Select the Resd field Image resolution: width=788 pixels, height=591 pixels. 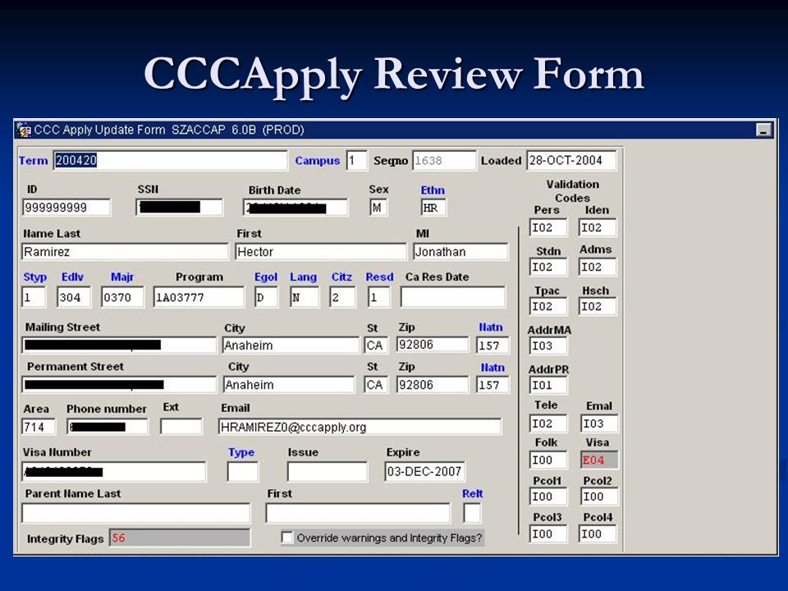pos(378,297)
